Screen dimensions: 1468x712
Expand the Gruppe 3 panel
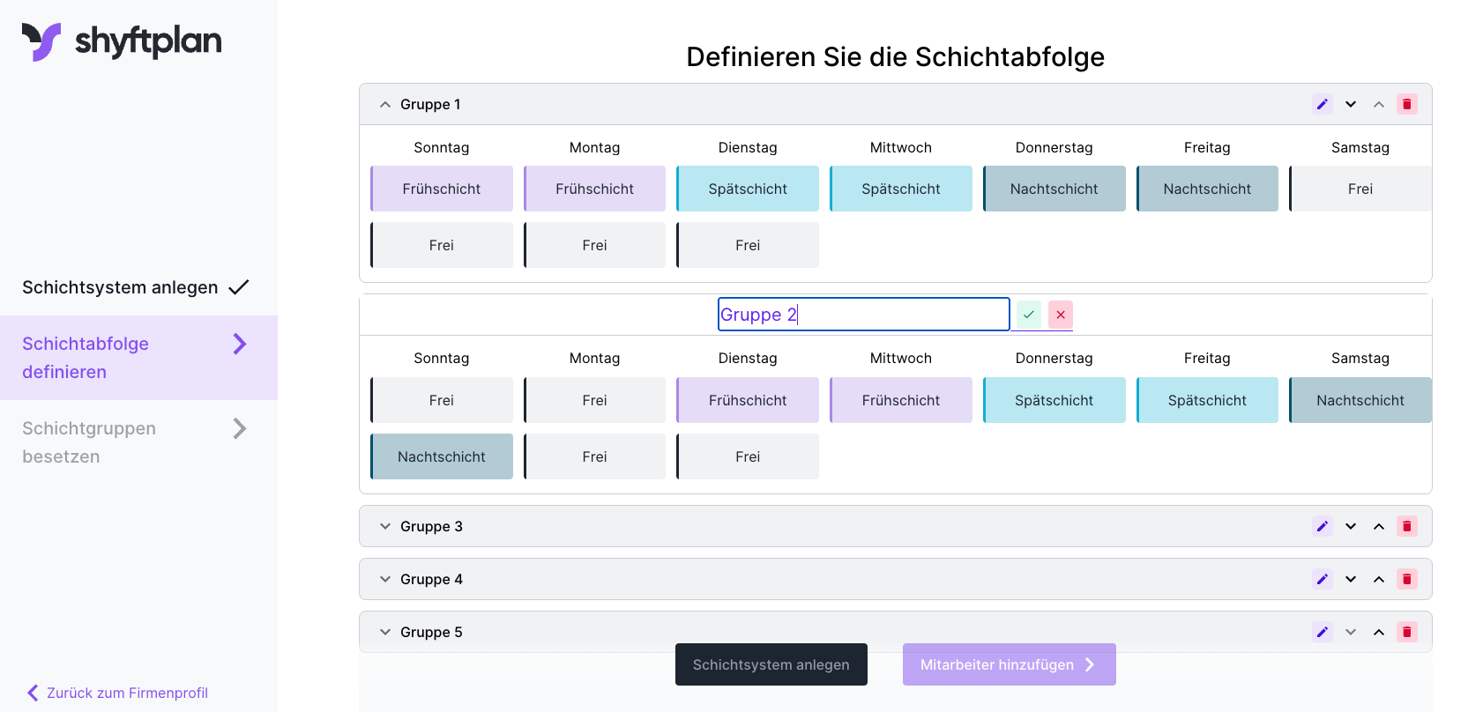[385, 526]
